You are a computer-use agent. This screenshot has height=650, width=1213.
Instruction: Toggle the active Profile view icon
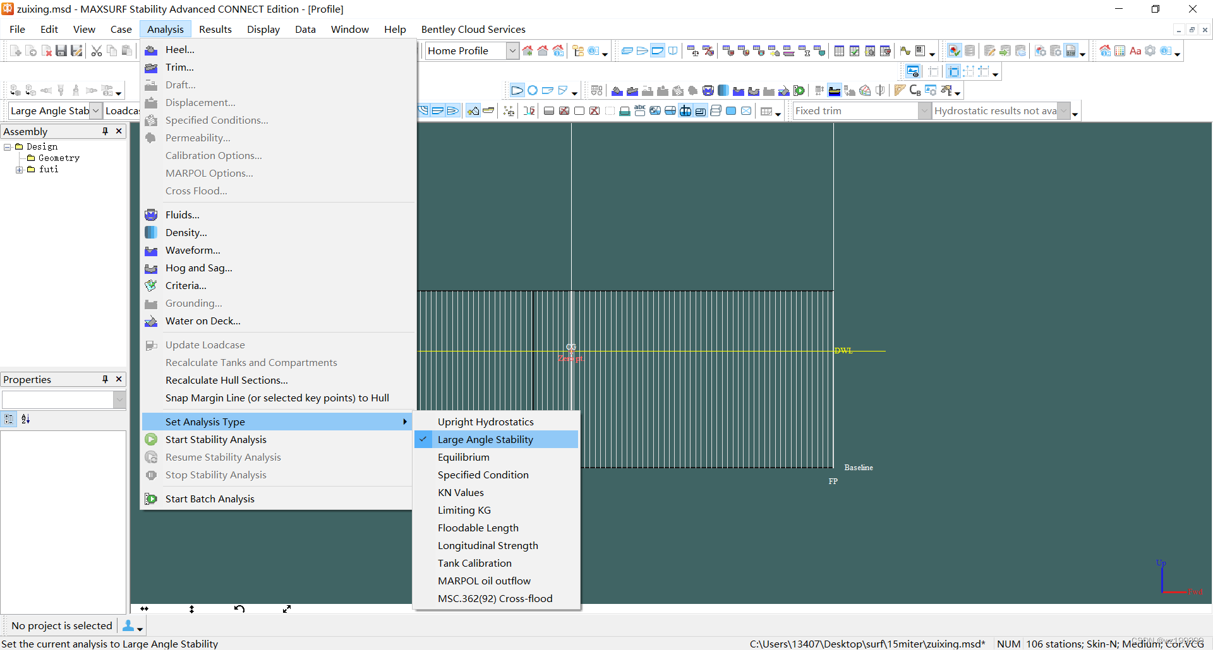click(658, 51)
